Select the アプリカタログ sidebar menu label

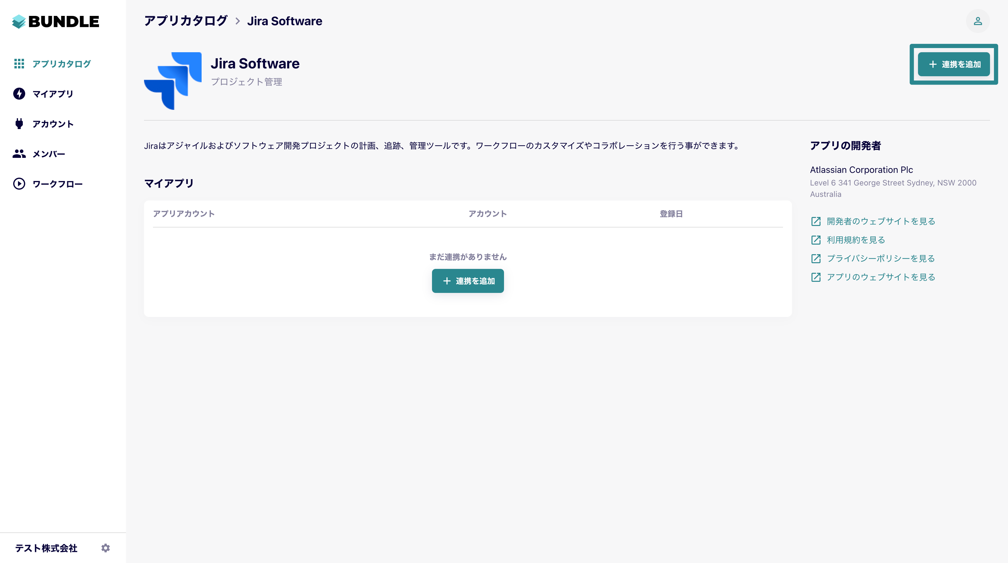(62, 64)
